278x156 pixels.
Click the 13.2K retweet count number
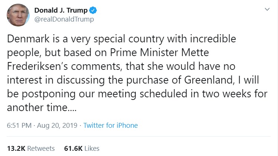pos(15,148)
